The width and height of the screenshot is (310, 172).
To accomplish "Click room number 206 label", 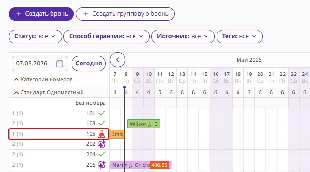I will point(91,165).
